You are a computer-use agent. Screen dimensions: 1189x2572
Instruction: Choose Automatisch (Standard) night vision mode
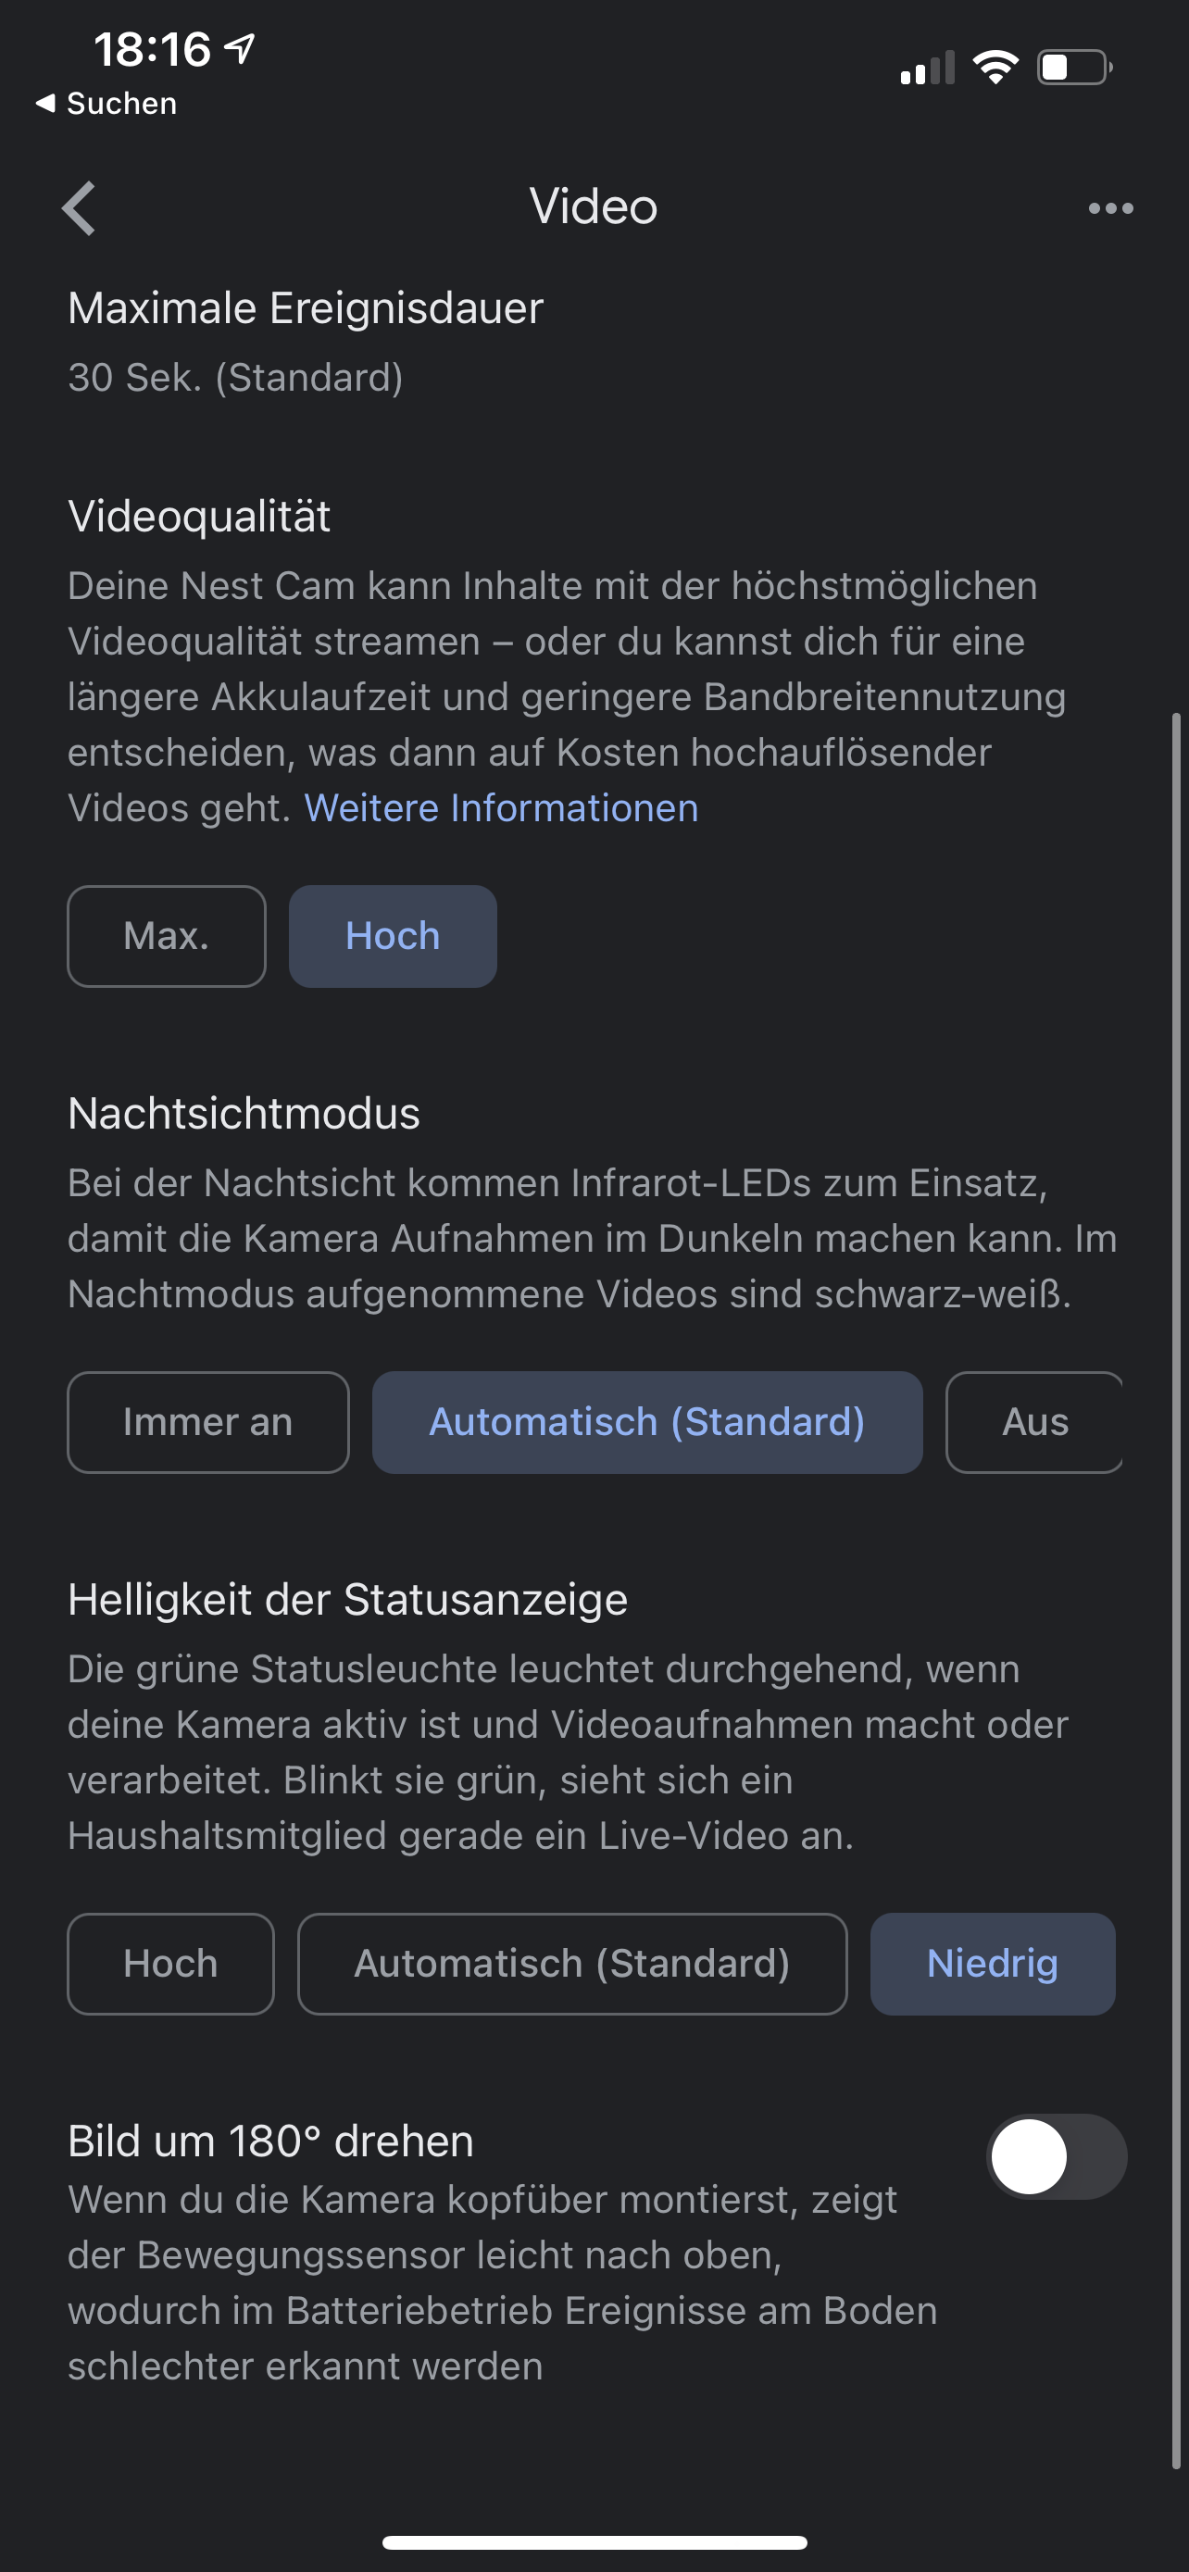click(x=647, y=1422)
